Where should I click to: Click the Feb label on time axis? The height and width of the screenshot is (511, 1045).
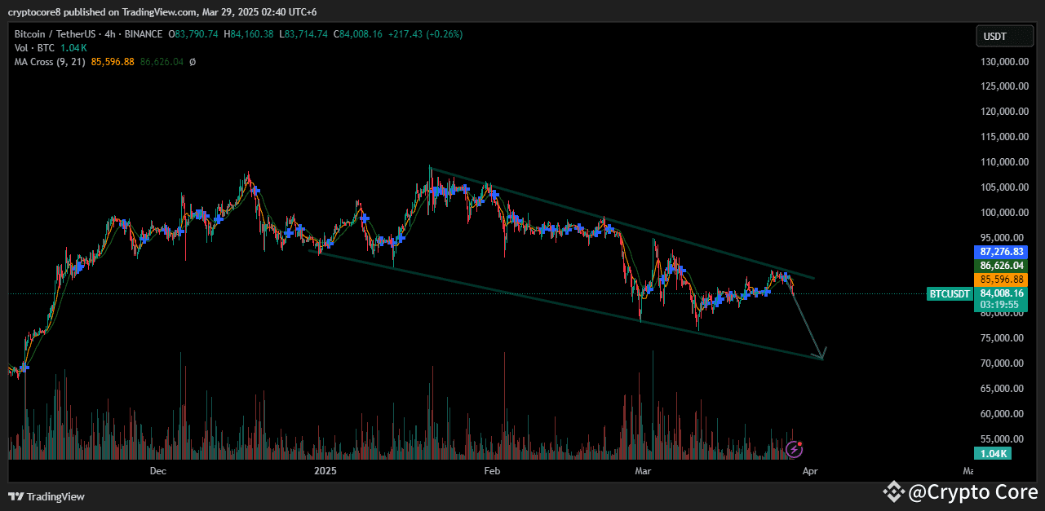[x=492, y=471]
